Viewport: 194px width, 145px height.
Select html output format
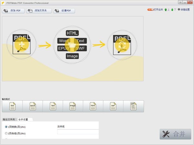93,106
